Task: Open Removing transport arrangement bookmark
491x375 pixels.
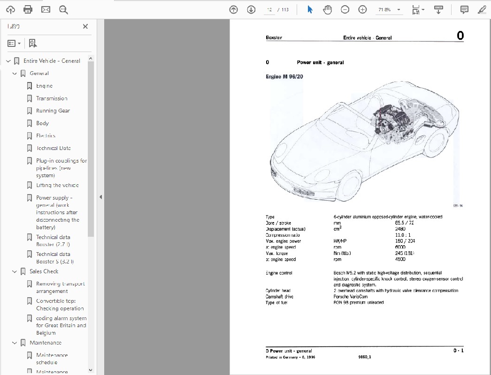Action: tap(61, 287)
